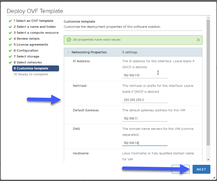Click checkmark next to Review details step
The width and height of the screenshot is (217, 181).
tap(10, 39)
